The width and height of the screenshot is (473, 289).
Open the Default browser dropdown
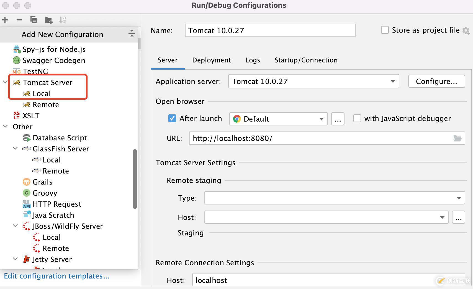279,119
